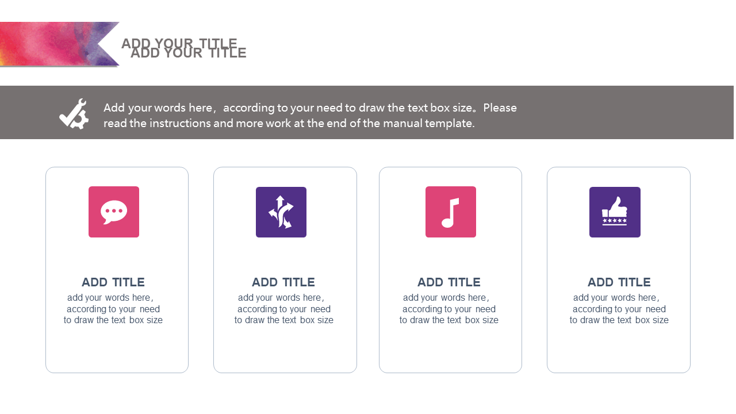Select the thumbs-up star rating icon

tap(615, 212)
